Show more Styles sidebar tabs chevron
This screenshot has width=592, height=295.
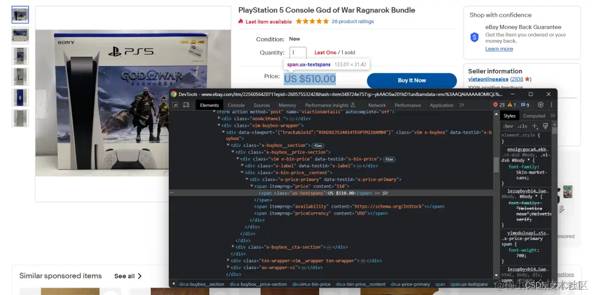point(553,116)
